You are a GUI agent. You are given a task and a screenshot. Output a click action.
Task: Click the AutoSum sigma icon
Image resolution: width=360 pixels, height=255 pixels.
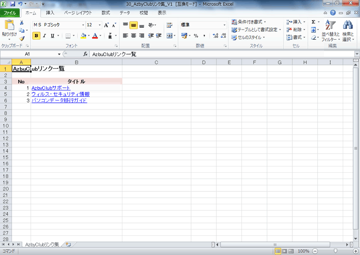(313, 22)
